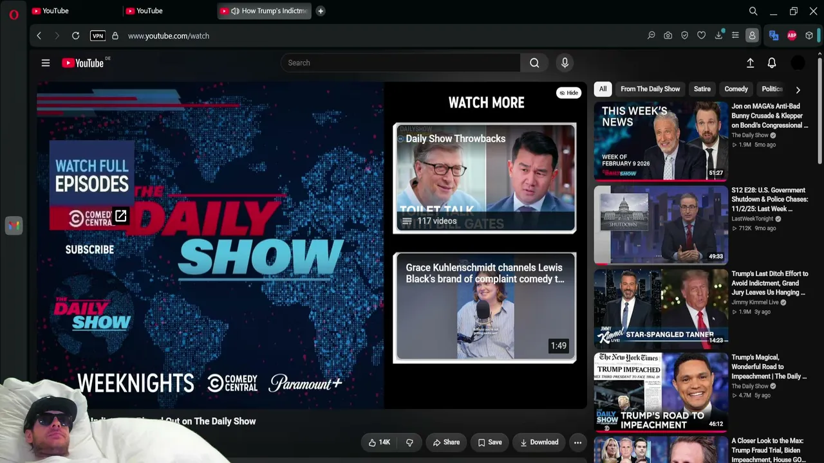Like the video with 14K likes

379,442
